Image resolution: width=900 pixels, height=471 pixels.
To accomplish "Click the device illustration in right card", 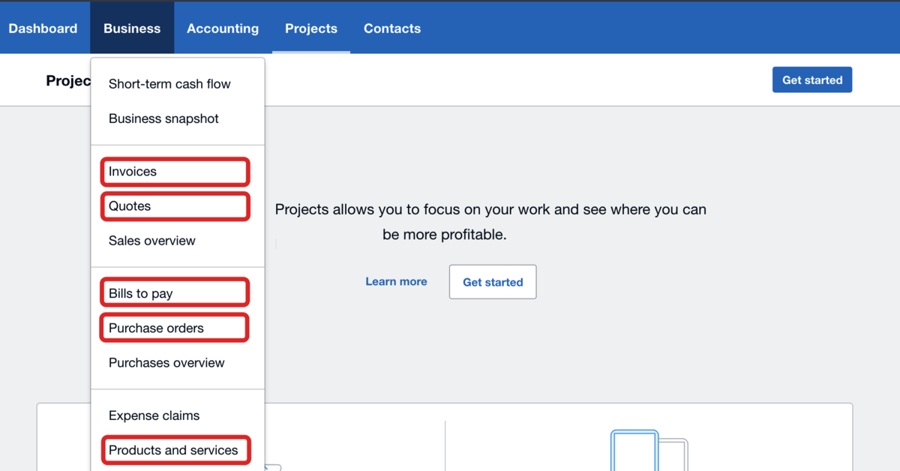I will tap(649, 450).
